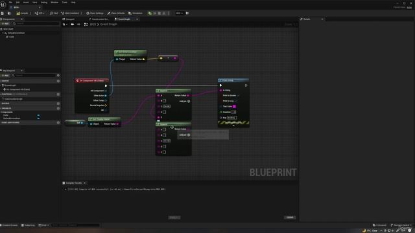Open the View menu

tap(34, 3)
